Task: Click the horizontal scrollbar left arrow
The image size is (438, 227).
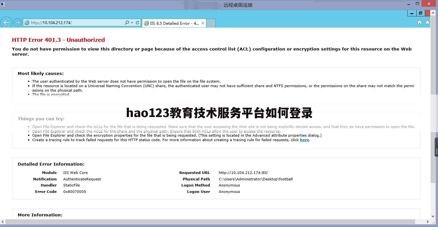Action: click(3, 222)
